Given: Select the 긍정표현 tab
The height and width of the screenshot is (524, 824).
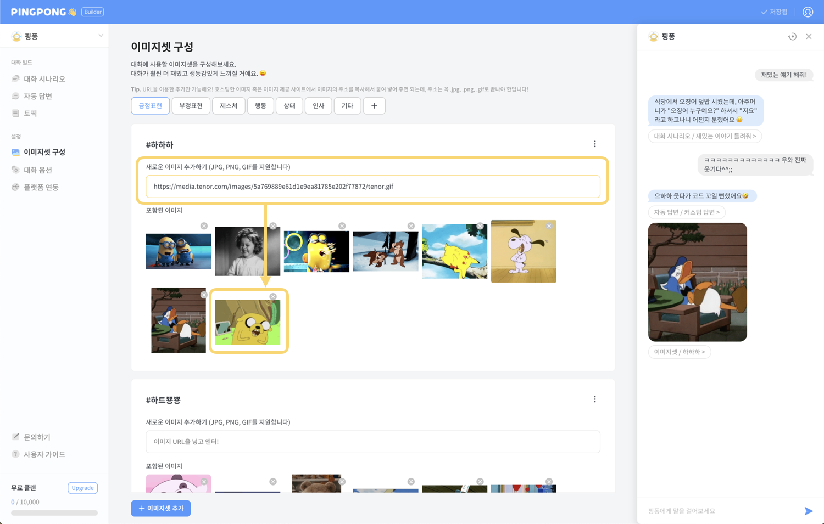Looking at the screenshot, I should [150, 106].
